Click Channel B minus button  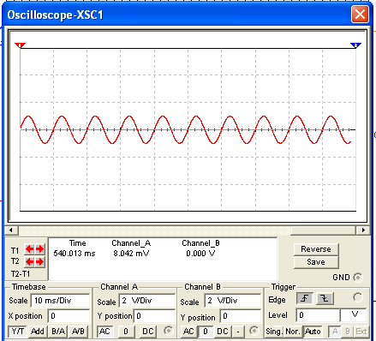[238, 332]
